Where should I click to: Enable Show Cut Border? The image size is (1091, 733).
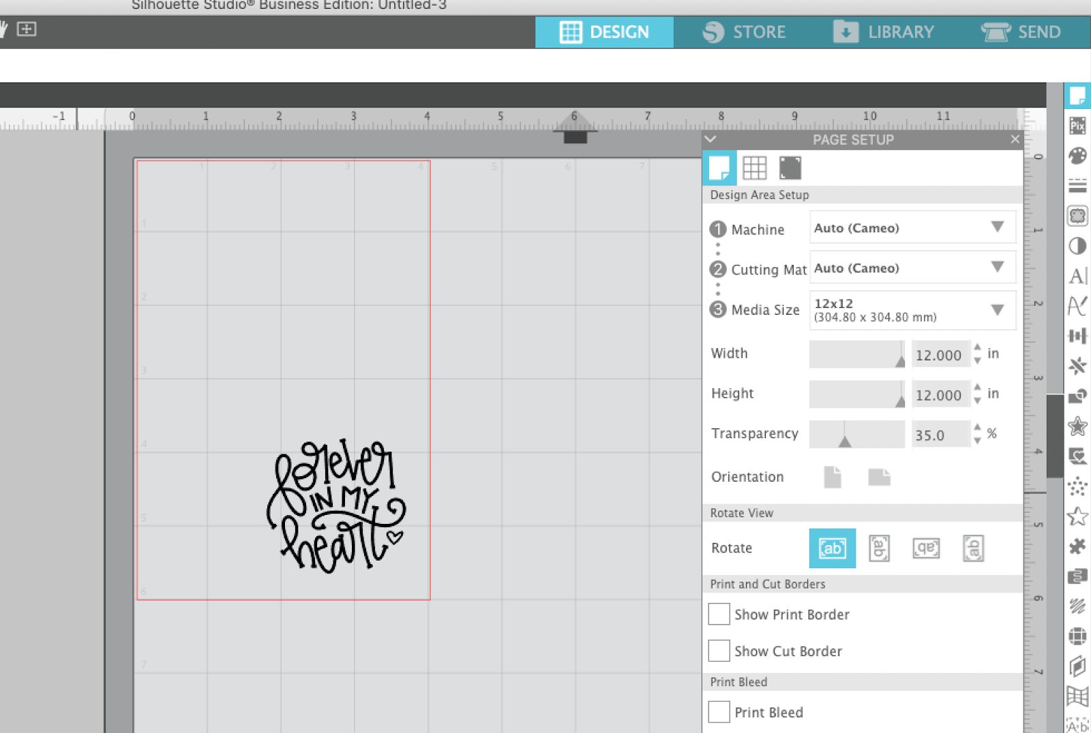[719, 651]
